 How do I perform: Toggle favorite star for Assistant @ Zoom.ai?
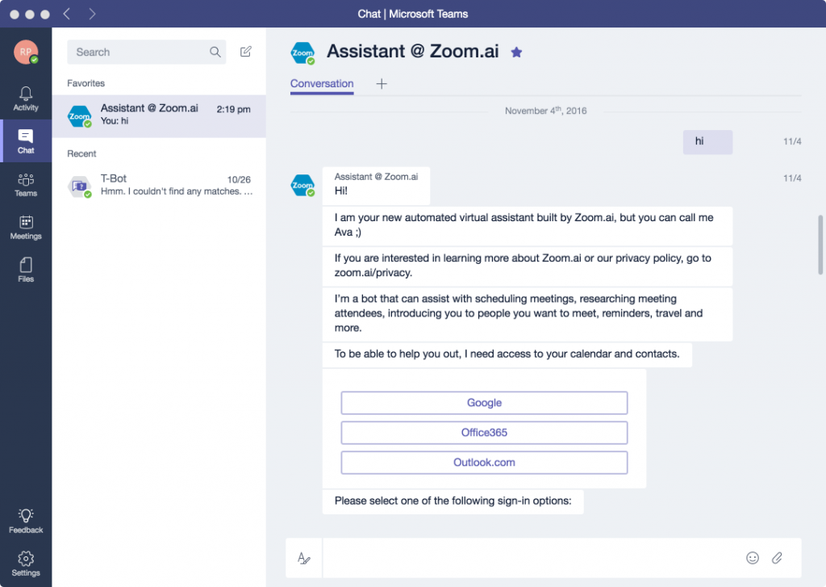tap(517, 52)
